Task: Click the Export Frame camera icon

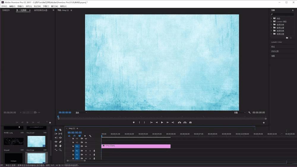Action: pyautogui.click(x=190, y=122)
